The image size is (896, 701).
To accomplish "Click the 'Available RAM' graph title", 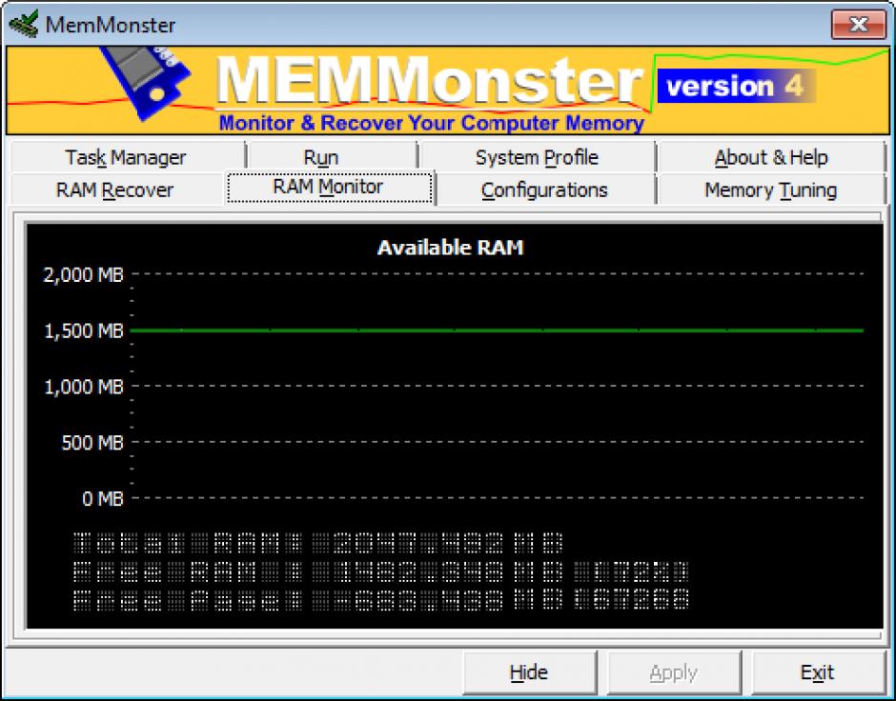I will (x=450, y=248).
